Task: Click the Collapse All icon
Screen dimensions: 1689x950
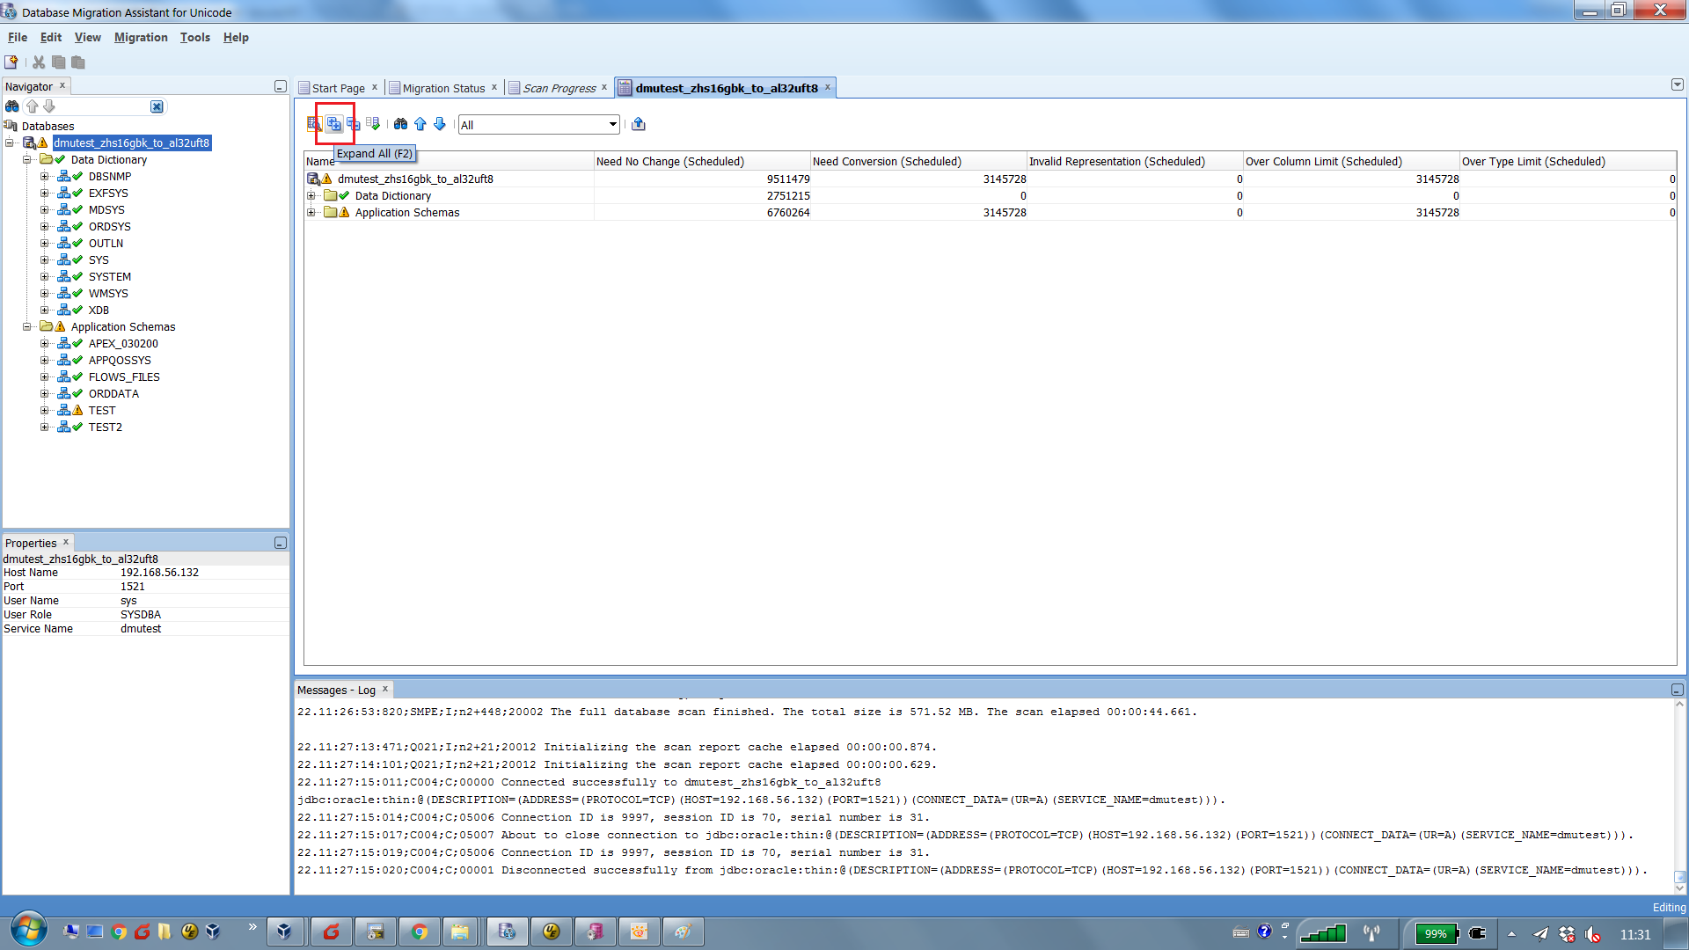Action: [x=354, y=124]
